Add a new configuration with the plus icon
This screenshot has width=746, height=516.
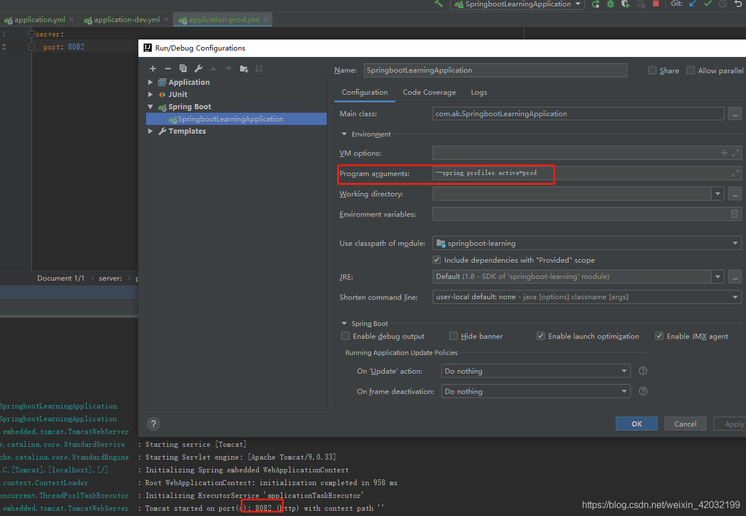click(153, 69)
